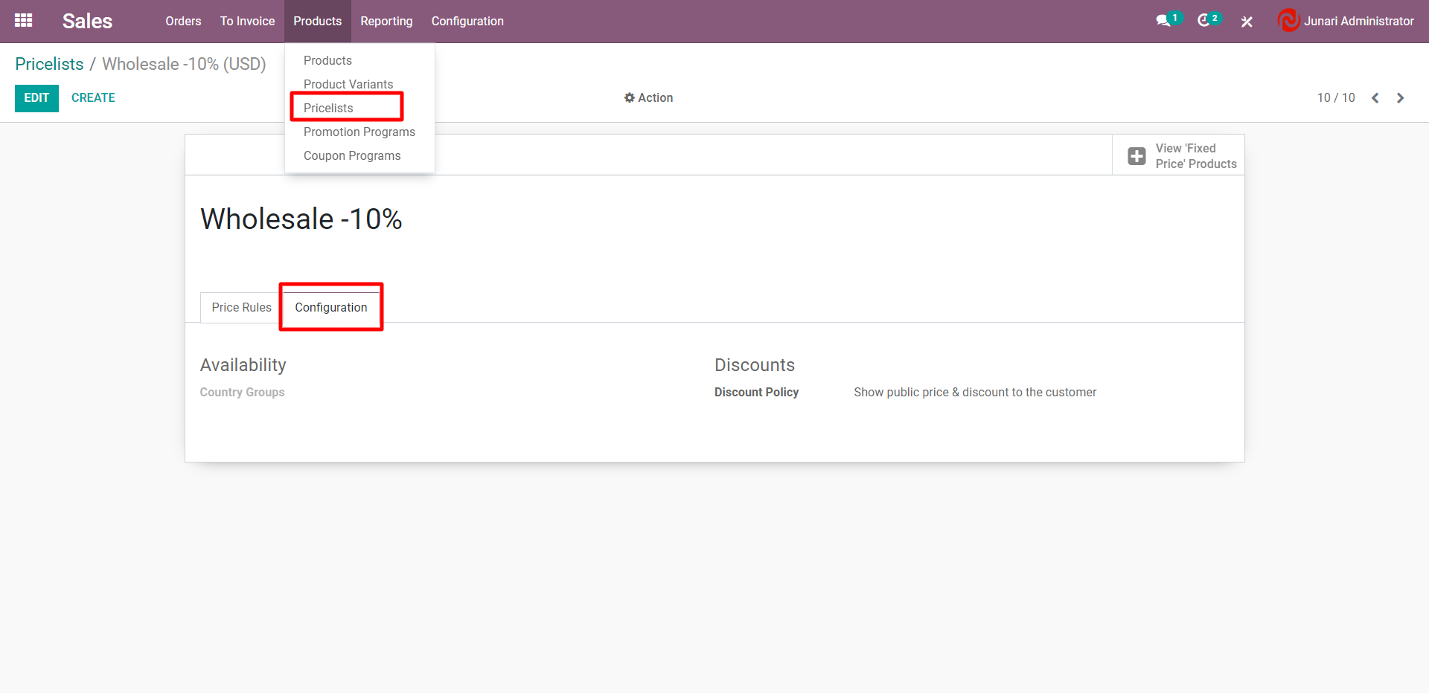Open the conversations chat bubble icon
This screenshot has height=693, width=1429.
coord(1163,21)
